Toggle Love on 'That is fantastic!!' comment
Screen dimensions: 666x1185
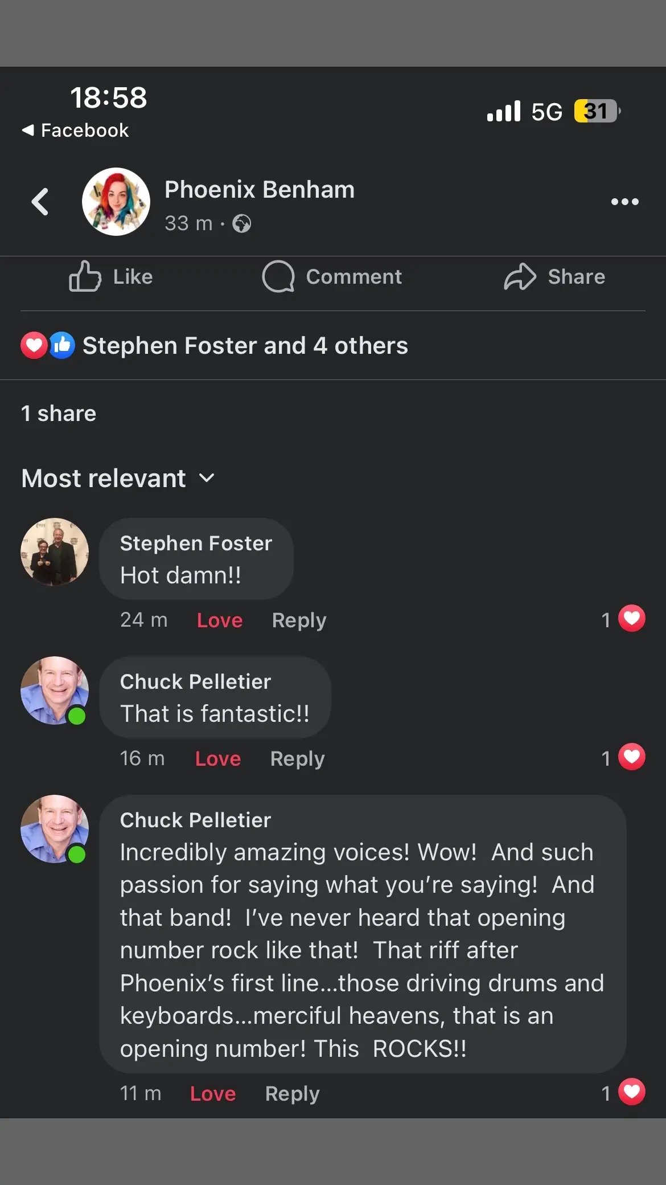click(x=218, y=758)
